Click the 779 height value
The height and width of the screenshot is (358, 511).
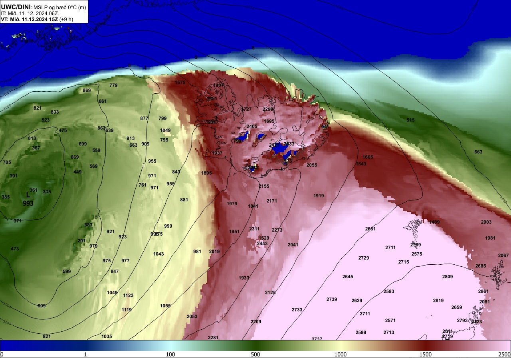[113, 85]
